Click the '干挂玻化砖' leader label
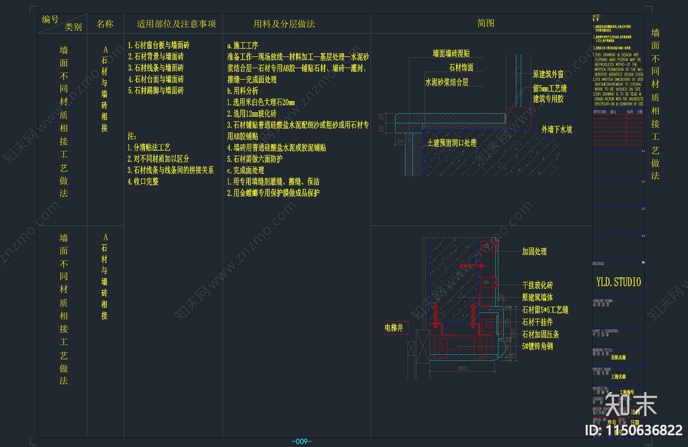Image resolution: width=688 pixels, height=447 pixels. [x=537, y=285]
